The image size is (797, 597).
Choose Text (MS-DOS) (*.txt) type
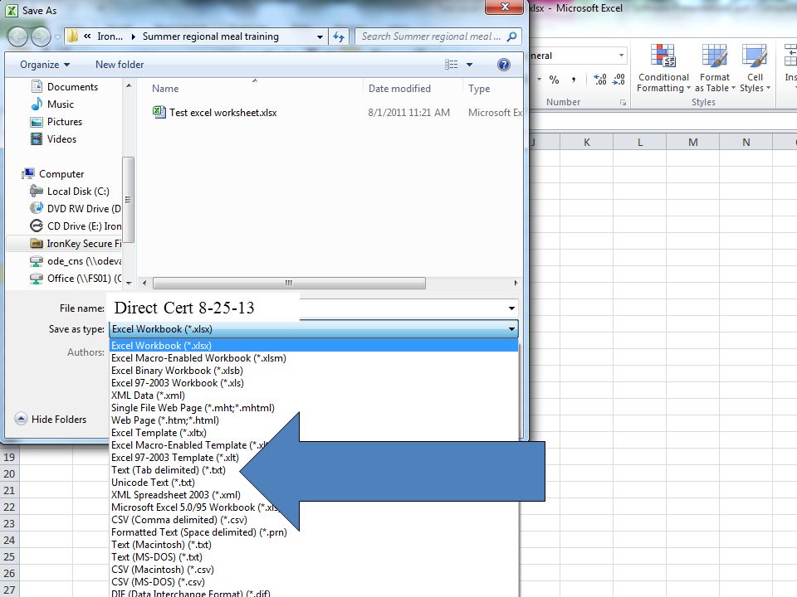point(314,557)
